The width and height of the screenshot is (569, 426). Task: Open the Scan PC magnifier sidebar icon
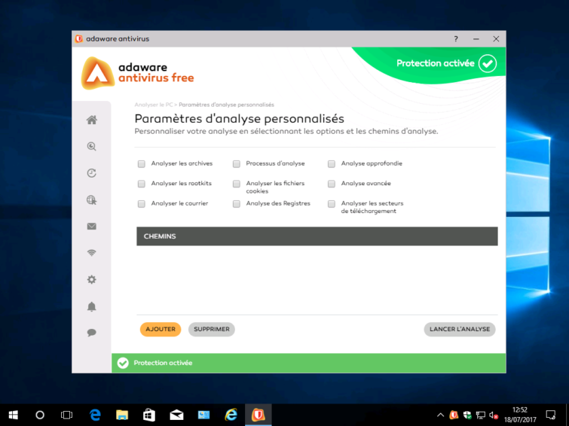tap(91, 147)
